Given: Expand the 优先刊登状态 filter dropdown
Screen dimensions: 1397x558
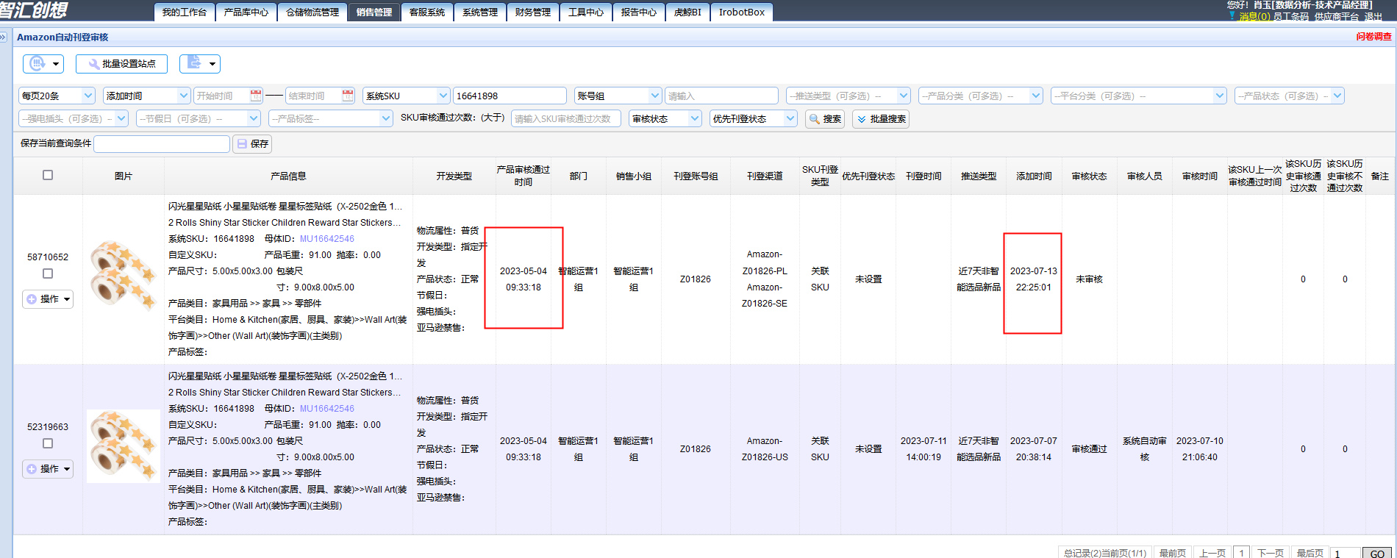Looking at the screenshot, I should click(754, 118).
